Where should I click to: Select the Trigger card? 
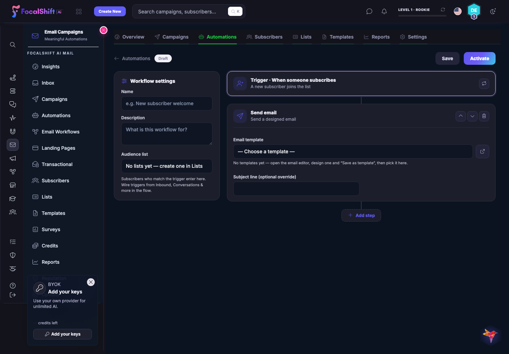coord(361,84)
